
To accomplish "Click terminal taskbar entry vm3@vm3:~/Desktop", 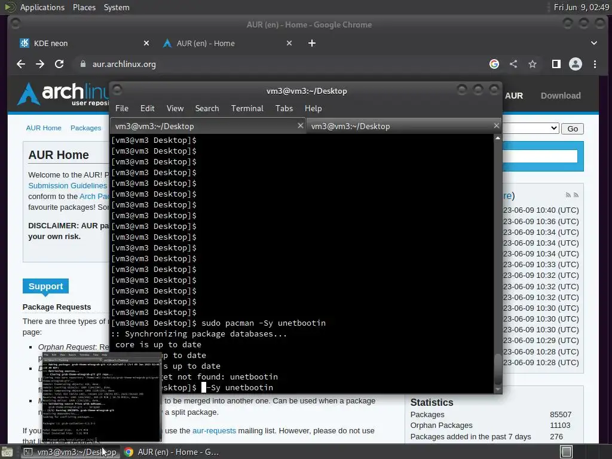I will tap(69, 452).
